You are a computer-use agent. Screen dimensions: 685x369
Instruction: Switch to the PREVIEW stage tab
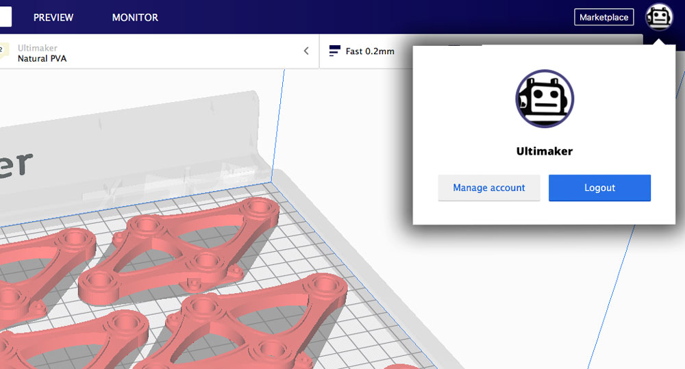pos(53,17)
